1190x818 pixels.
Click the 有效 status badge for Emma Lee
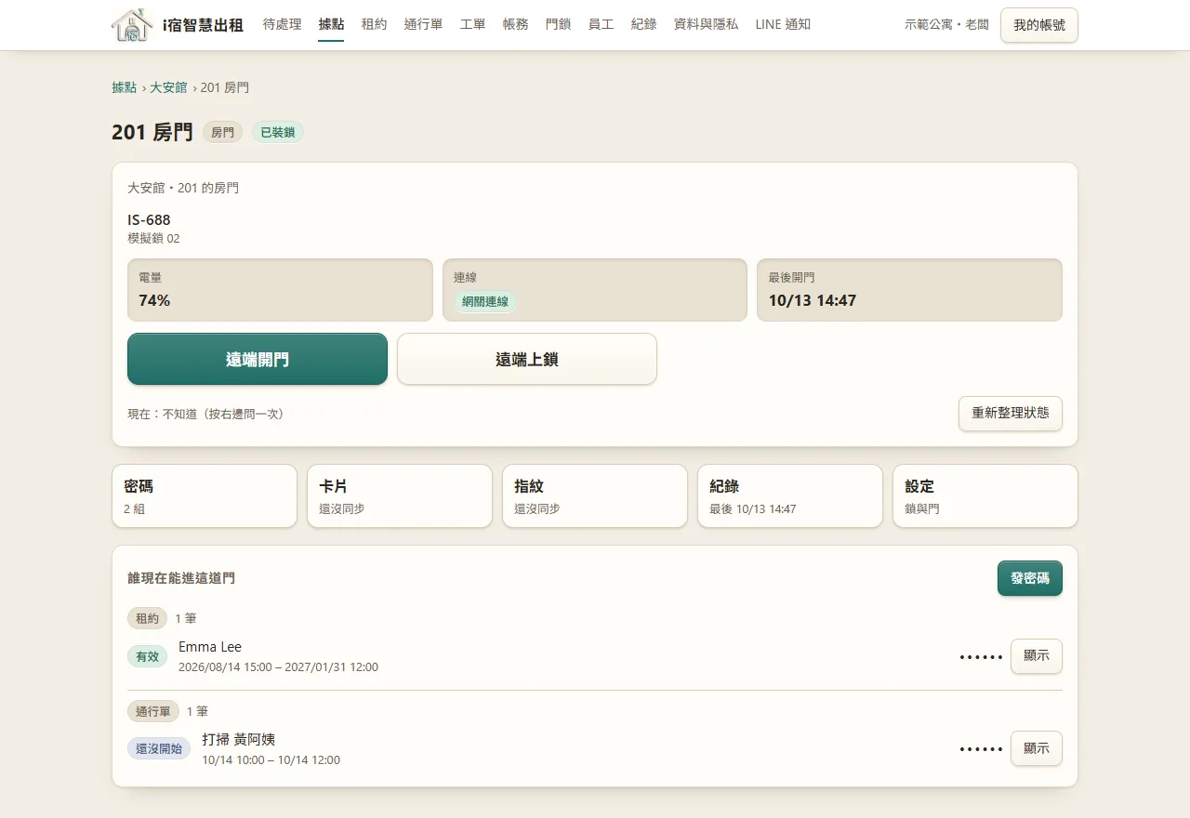tap(148, 656)
